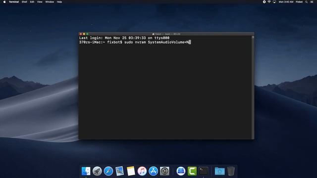Click the screen recording status icon

pyautogui.click(x=264, y=2)
